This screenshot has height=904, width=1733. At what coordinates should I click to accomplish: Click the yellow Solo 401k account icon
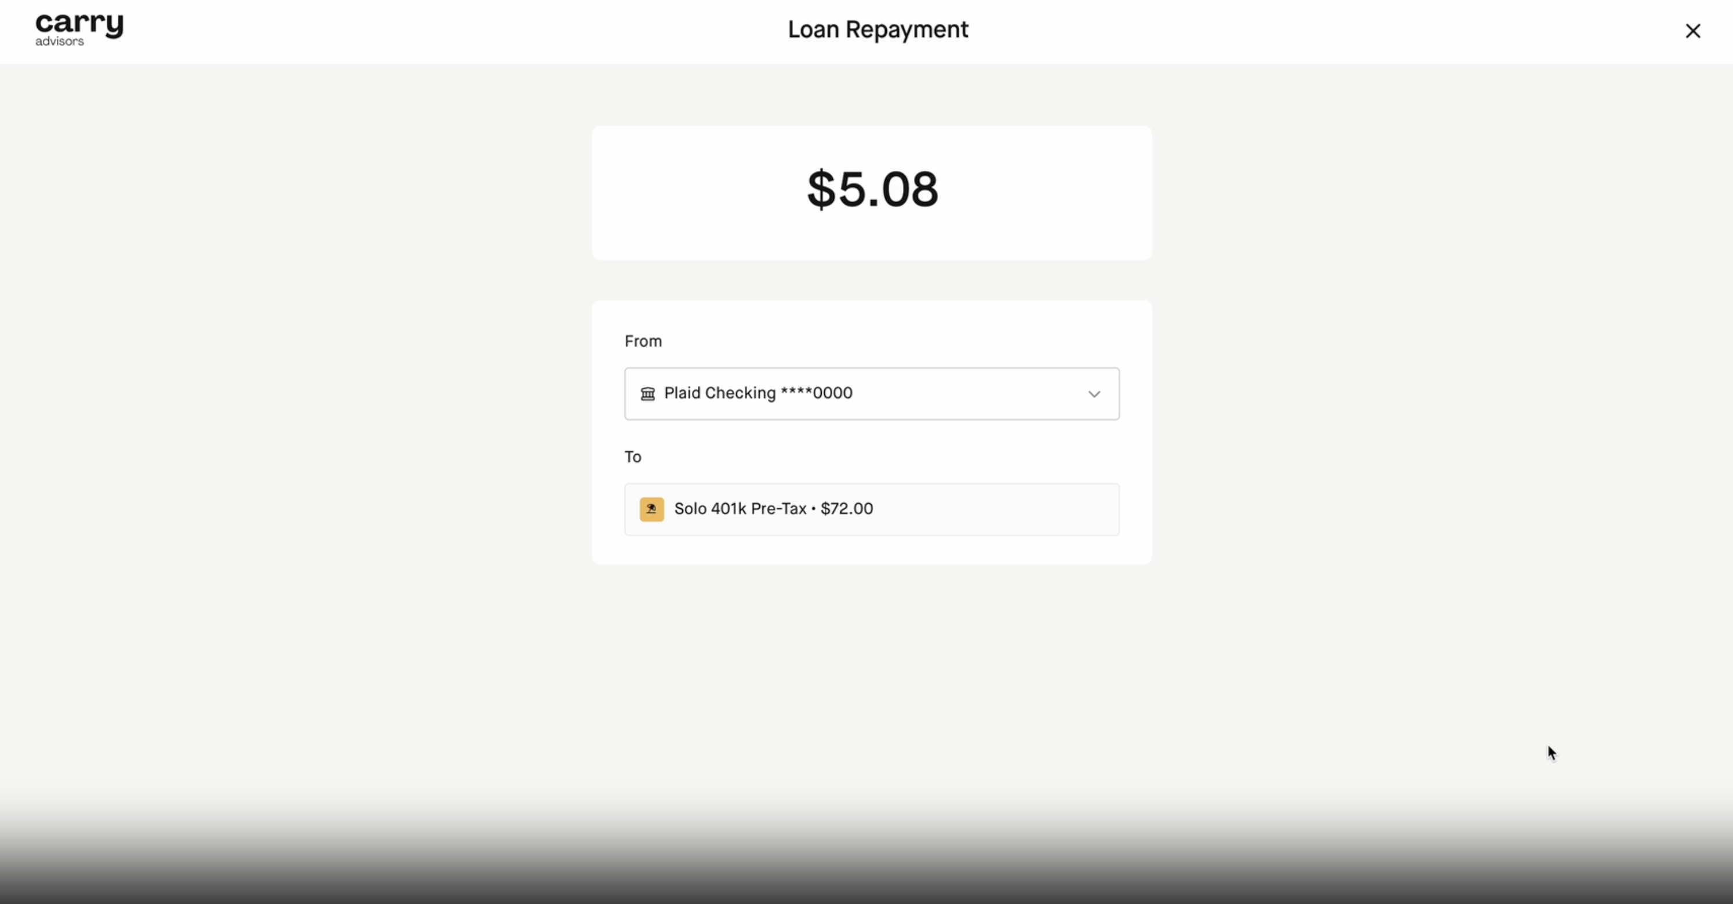[x=651, y=509]
